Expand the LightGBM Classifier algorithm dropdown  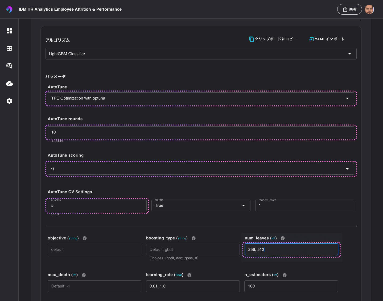tap(201, 54)
